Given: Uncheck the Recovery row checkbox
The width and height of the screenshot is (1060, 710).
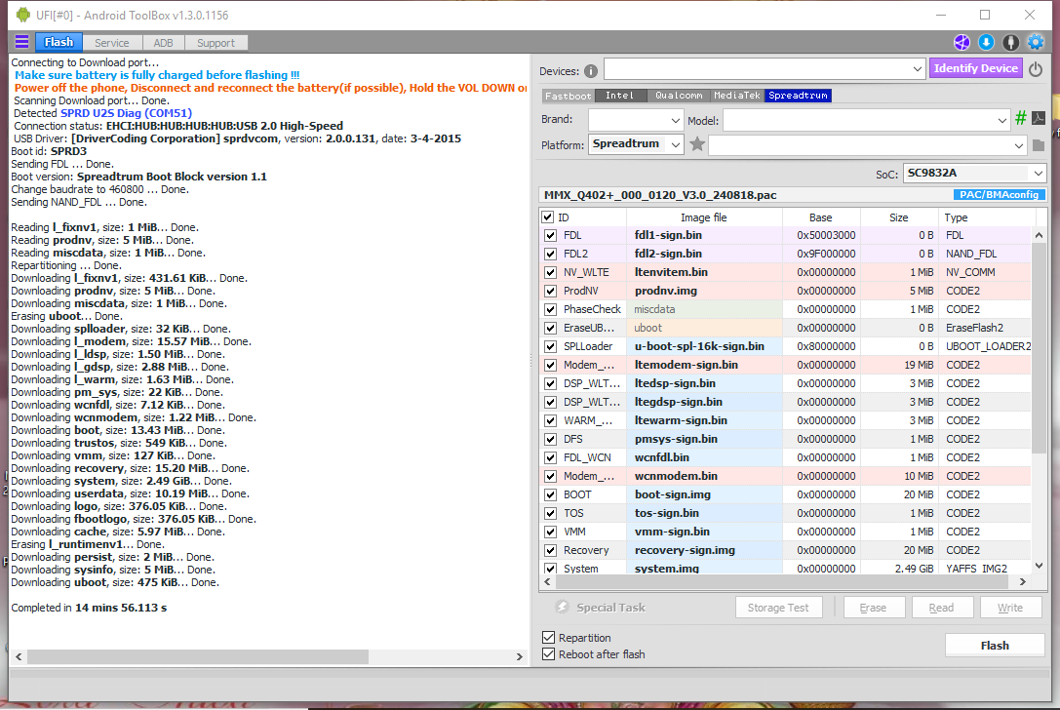Looking at the screenshot, I should pos(550,550).
